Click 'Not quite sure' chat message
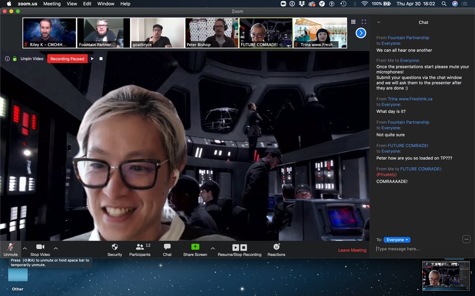 coord(391,135)
